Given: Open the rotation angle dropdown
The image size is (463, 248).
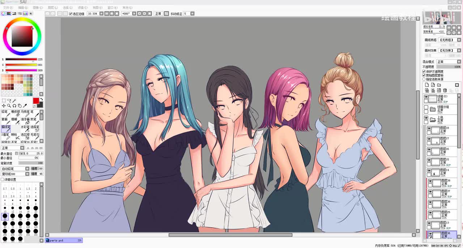Looking at the screenshot, I should 134,14.
